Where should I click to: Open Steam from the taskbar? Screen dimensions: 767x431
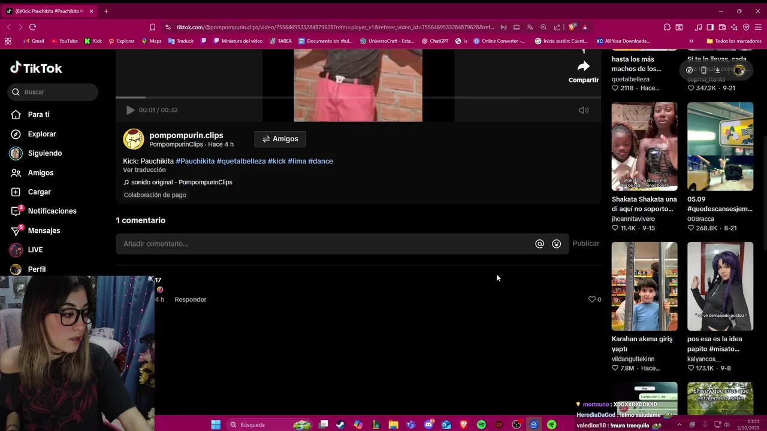340,424
